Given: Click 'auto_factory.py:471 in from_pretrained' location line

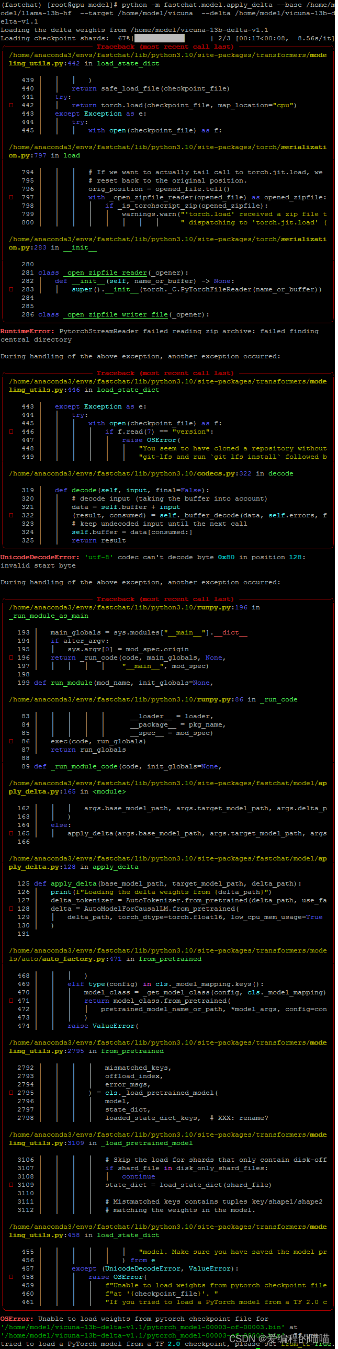Looking at the screenshot, I should click(x=105, y=960).
